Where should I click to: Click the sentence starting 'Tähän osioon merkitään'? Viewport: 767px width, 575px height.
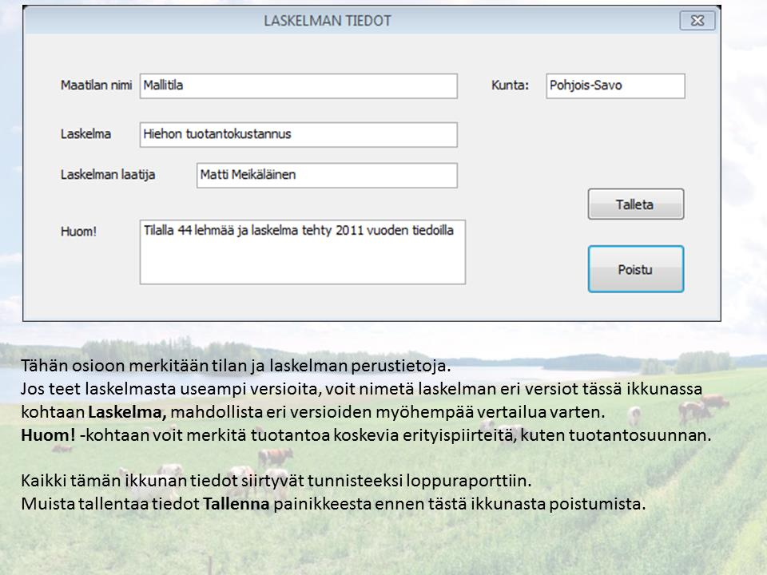tap(236, 365)
